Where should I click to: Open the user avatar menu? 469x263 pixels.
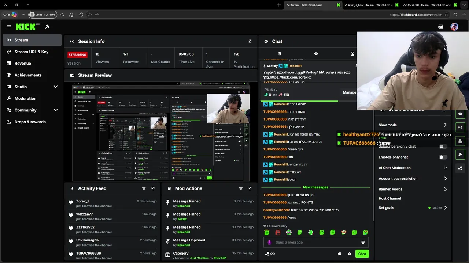pyautogui.click(x=454, y=27)
